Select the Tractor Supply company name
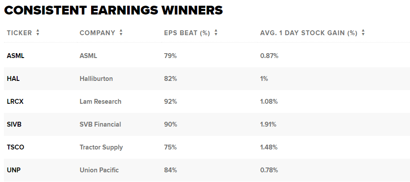 tap(101, 147)
